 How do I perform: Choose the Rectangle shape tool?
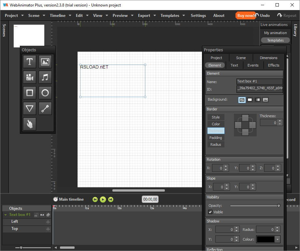(x=30, y=93)
